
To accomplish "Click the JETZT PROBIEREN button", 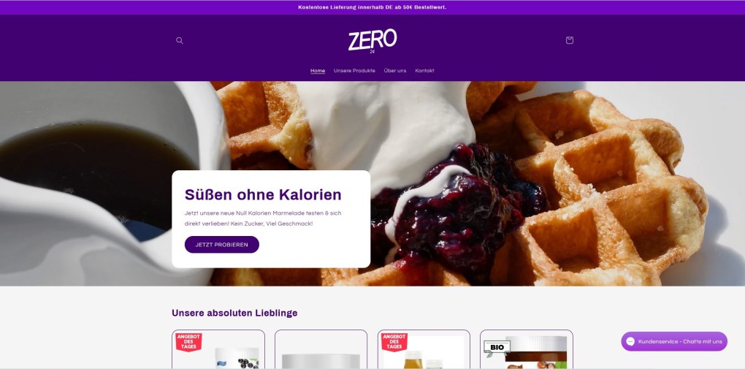I will click(222, 244).
